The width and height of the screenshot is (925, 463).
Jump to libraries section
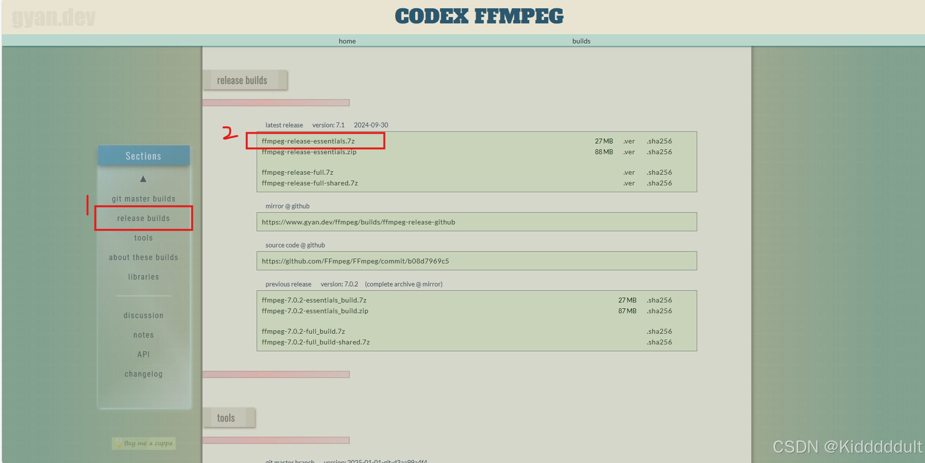click(143, 277)
